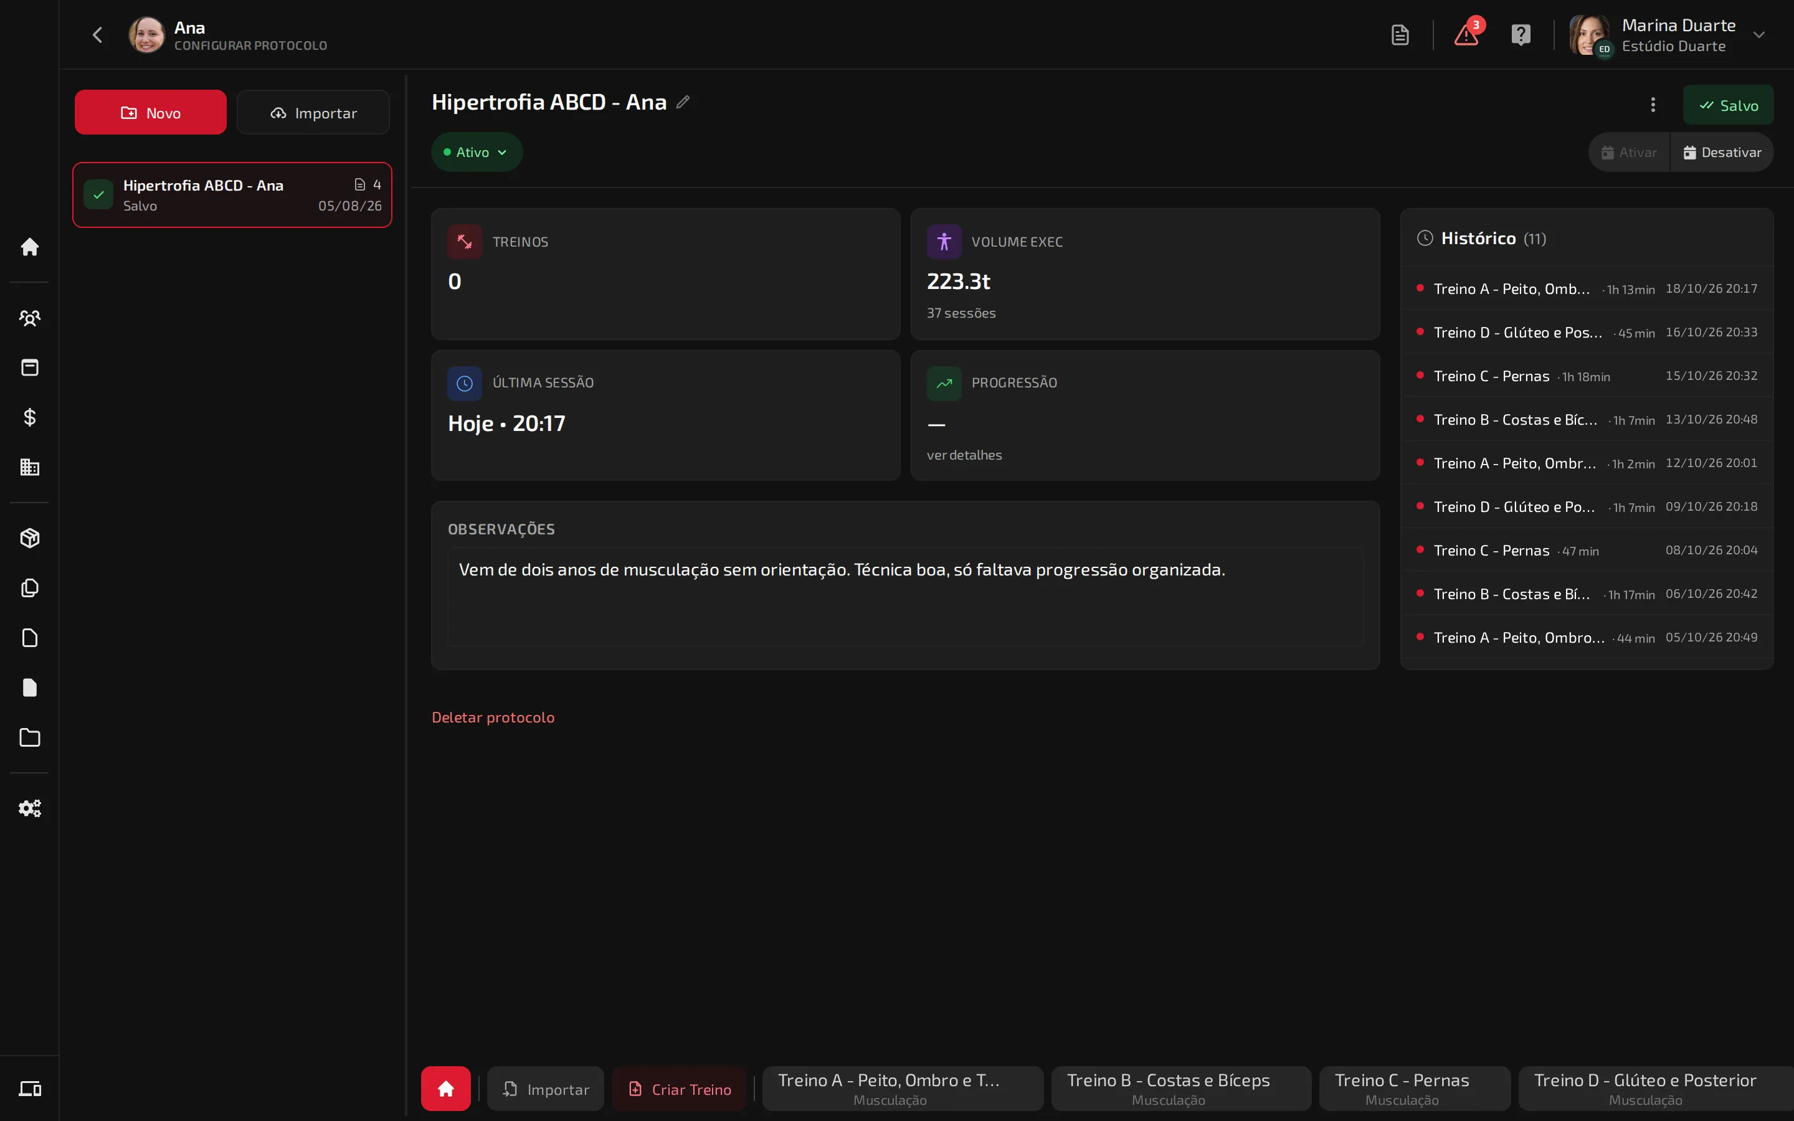This screenshot has height=1121, width=1794.
Task: Click into the Observações text field
Action: pos(905,596)
